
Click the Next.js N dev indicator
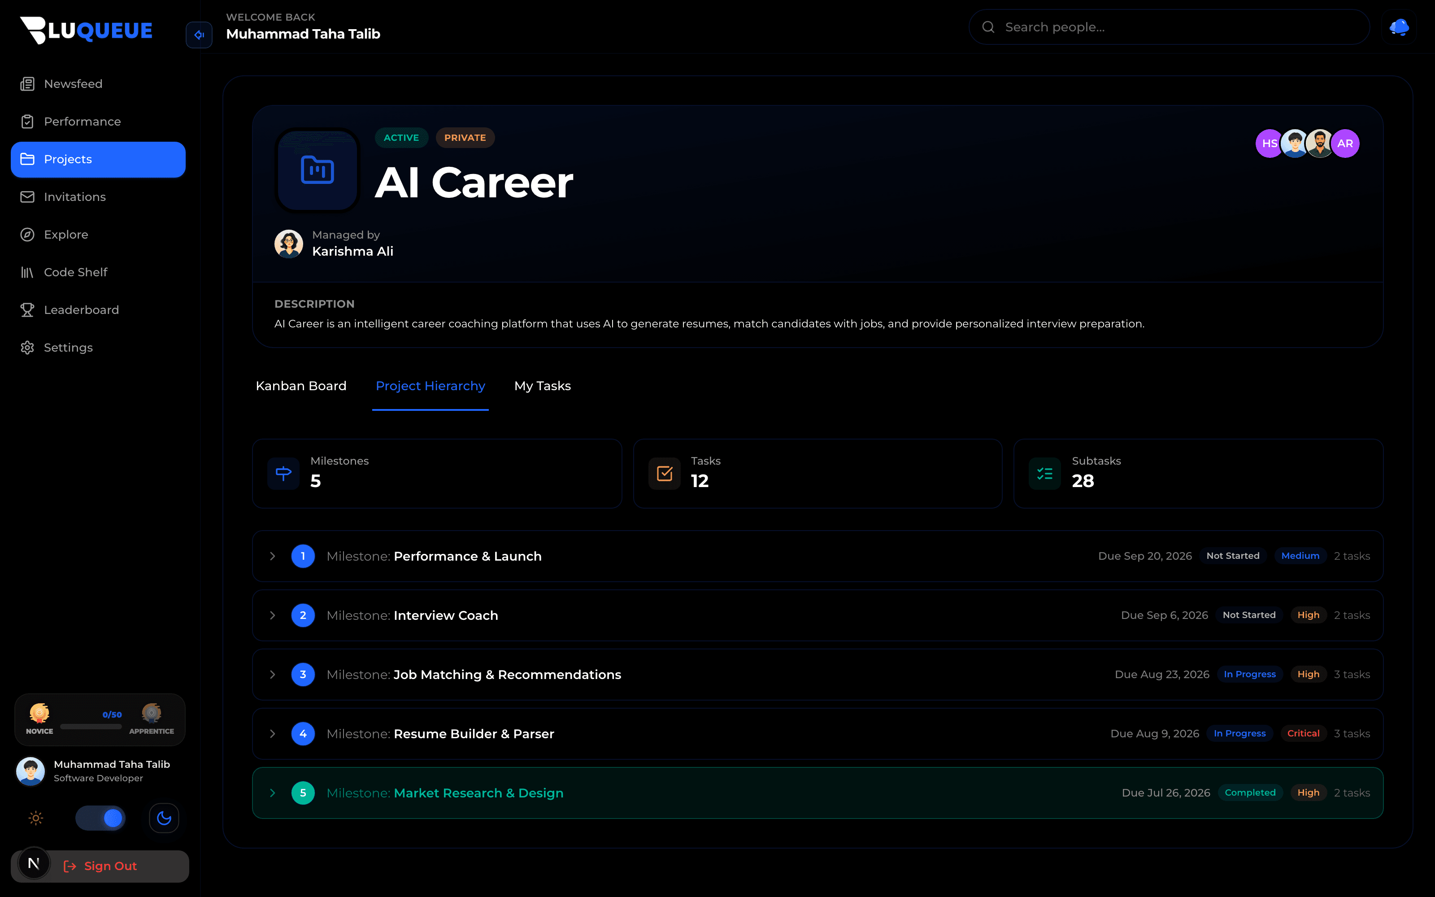click(34, 864)
